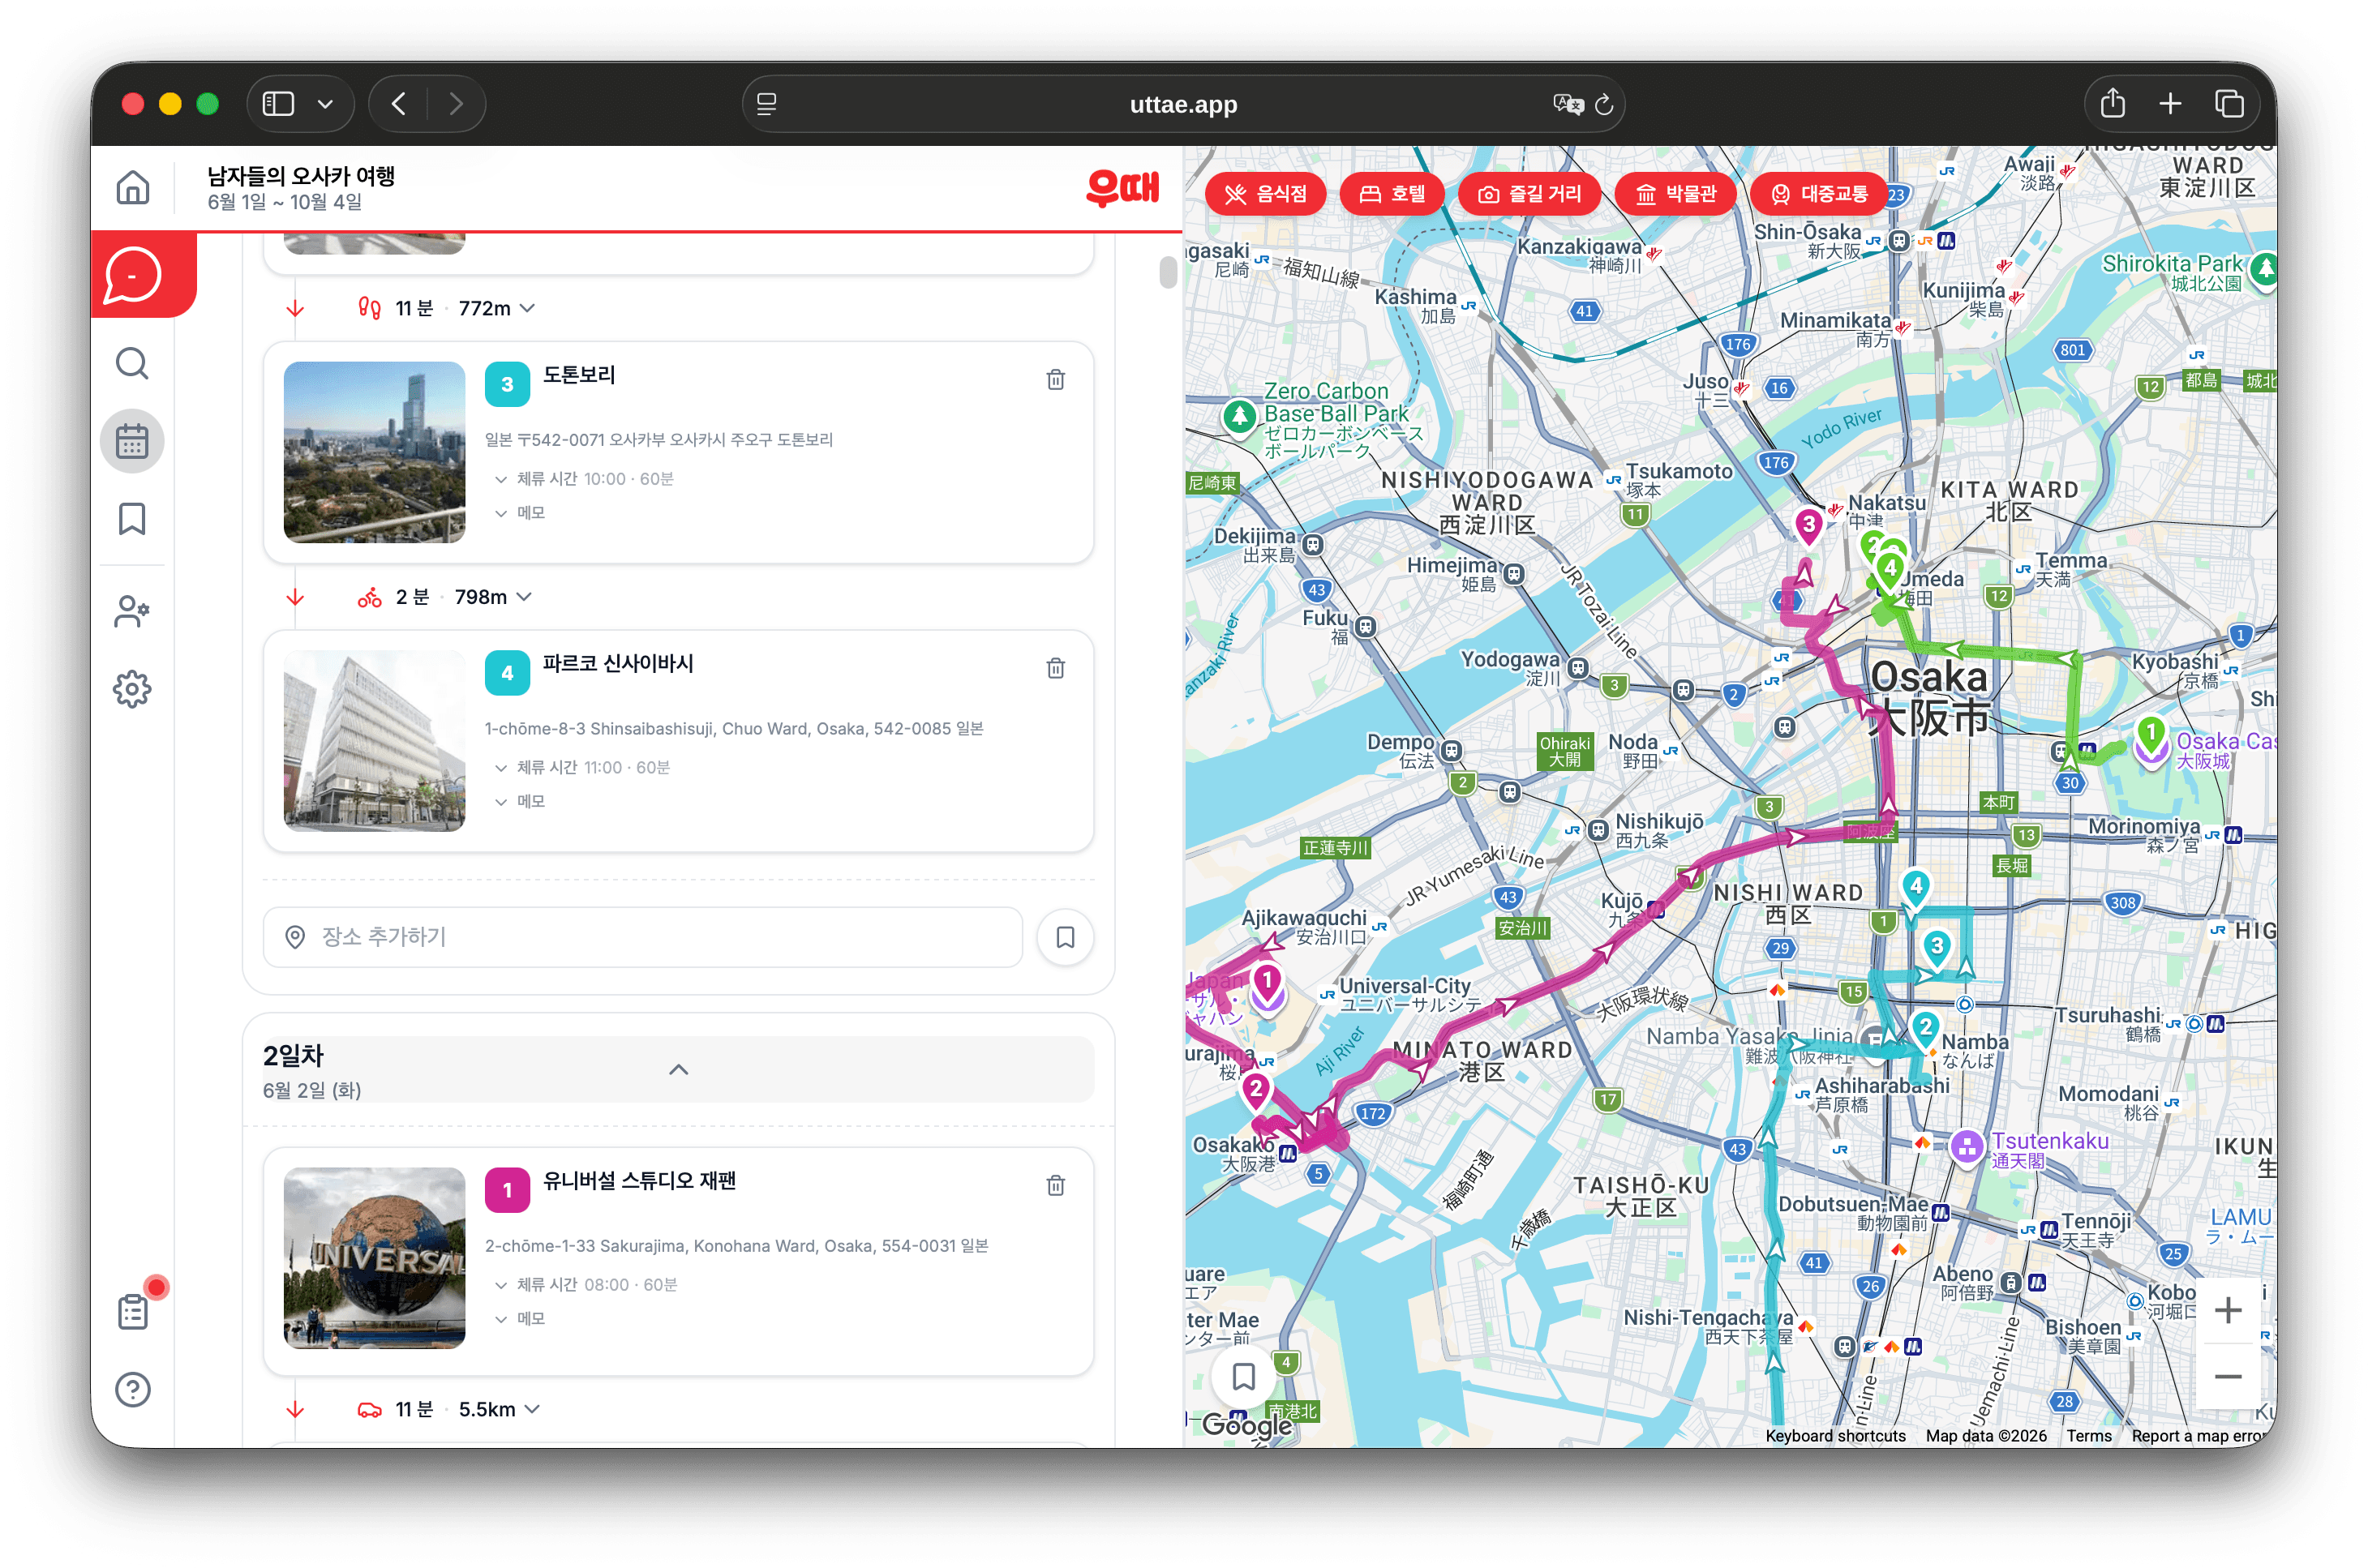Open the home icon in the sidebar

pos(132,188)
